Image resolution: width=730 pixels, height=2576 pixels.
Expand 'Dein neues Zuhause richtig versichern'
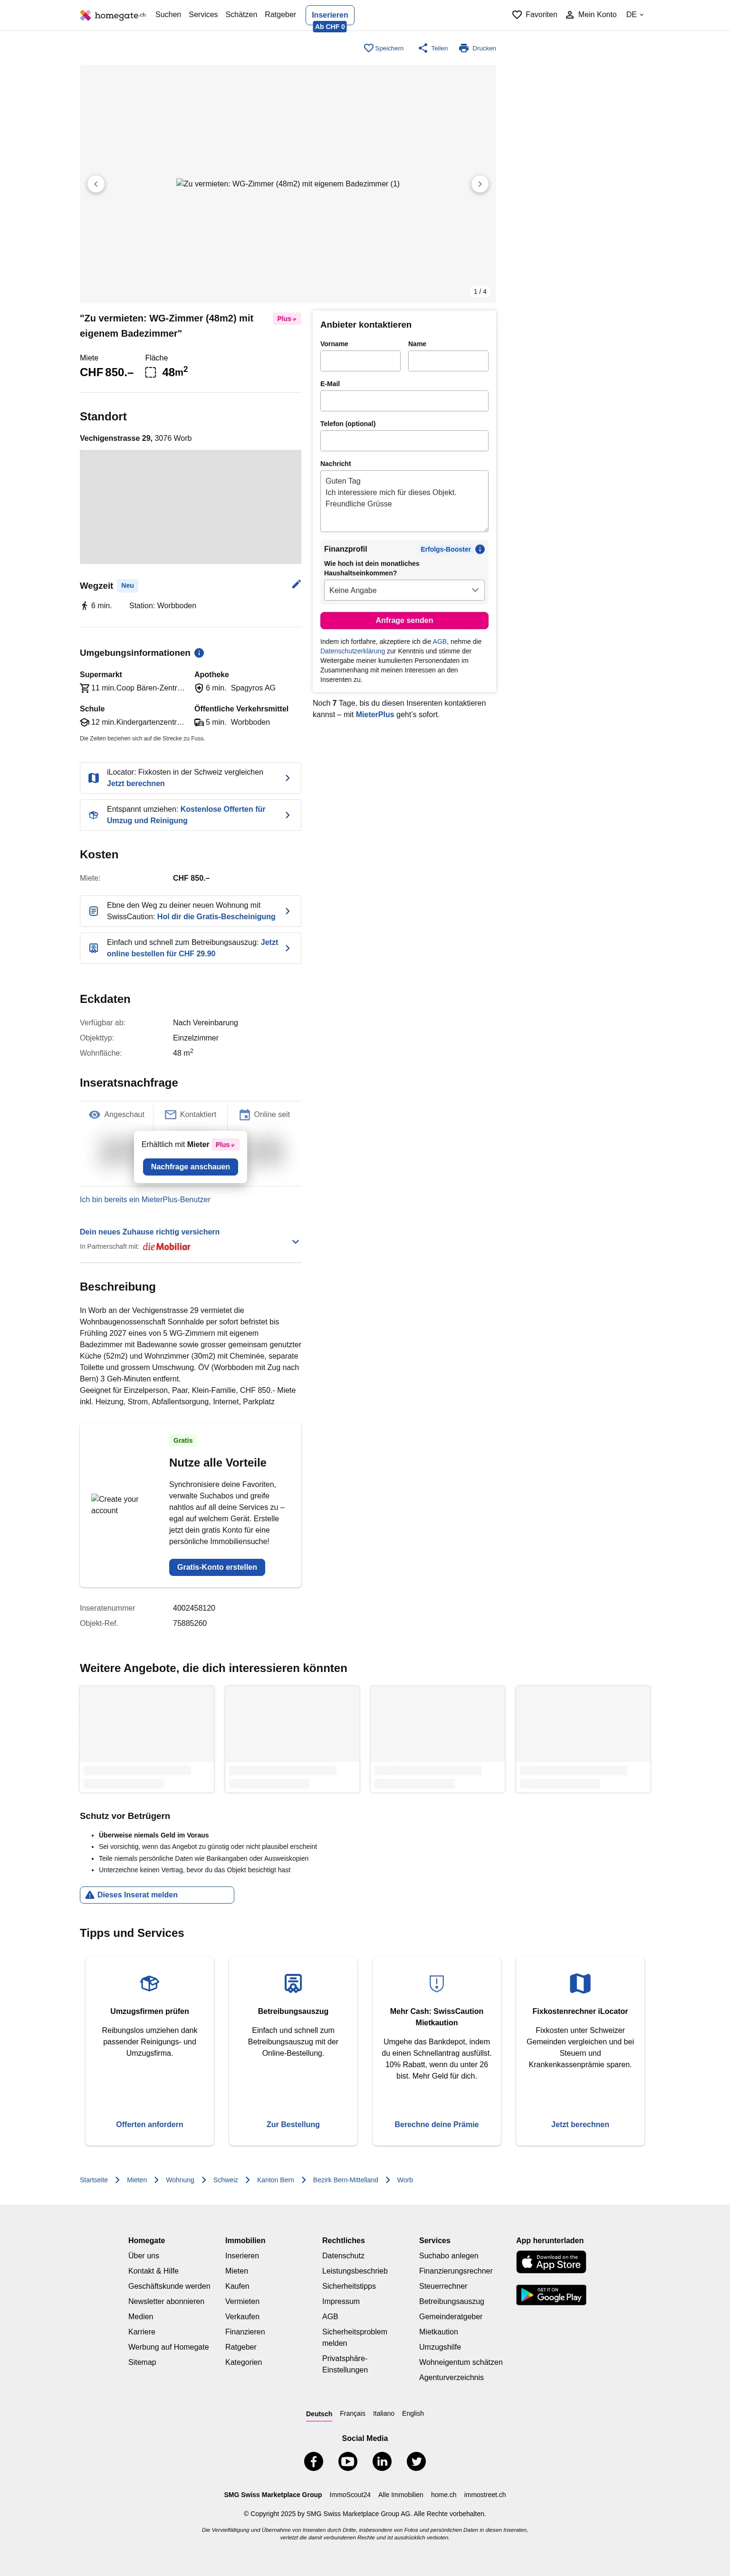point(295,1241)
